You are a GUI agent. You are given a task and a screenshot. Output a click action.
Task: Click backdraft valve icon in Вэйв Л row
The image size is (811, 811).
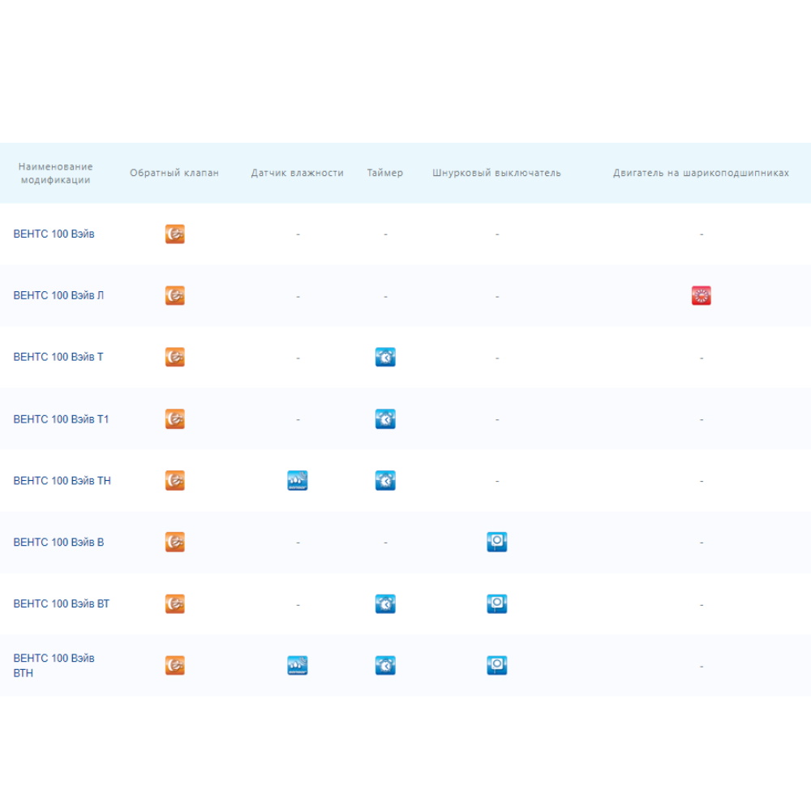tap(175, 295)
